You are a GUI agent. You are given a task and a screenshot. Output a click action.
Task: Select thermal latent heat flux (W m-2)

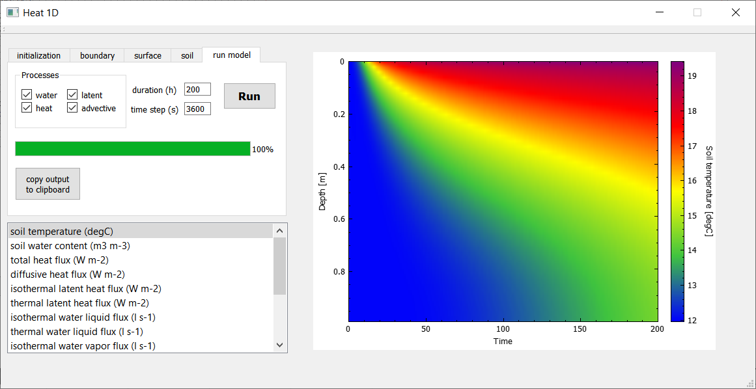pyautogui.click(x=141, y=303)
